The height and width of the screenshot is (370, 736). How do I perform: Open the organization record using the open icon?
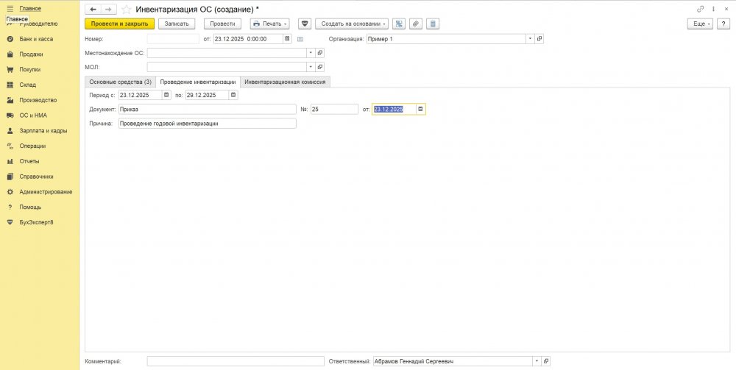[x=539, y=38]
